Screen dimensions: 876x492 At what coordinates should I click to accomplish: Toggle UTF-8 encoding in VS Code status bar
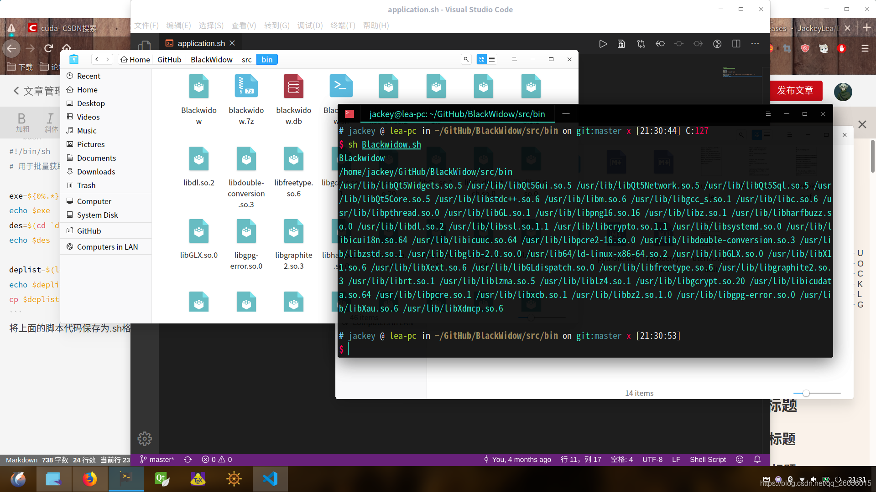(x=653, y=460)
